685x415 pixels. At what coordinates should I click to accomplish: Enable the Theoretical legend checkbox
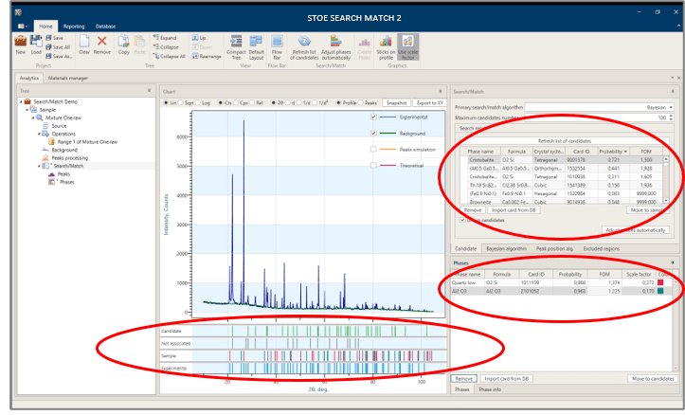coord(373,166)
